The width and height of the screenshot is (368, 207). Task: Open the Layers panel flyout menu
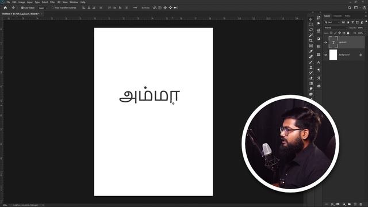pyautogui.click(x=366, y=16)
